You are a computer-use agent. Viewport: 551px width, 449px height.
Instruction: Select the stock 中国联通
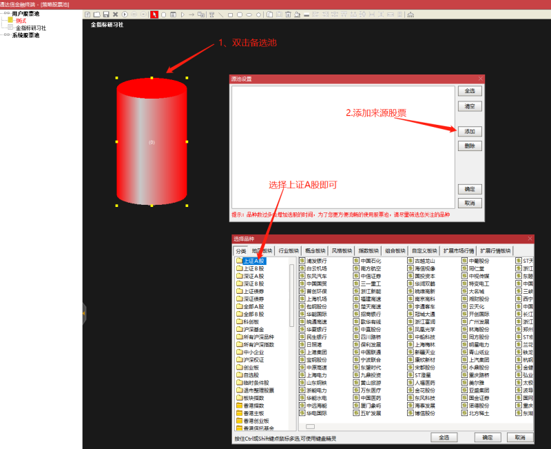pyautogui.click(x=367, y=352)
